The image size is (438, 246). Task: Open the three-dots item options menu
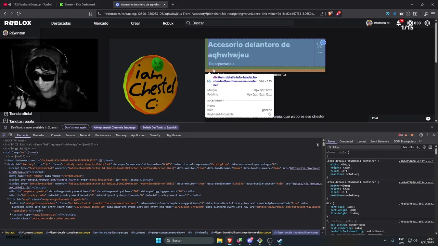320,52
